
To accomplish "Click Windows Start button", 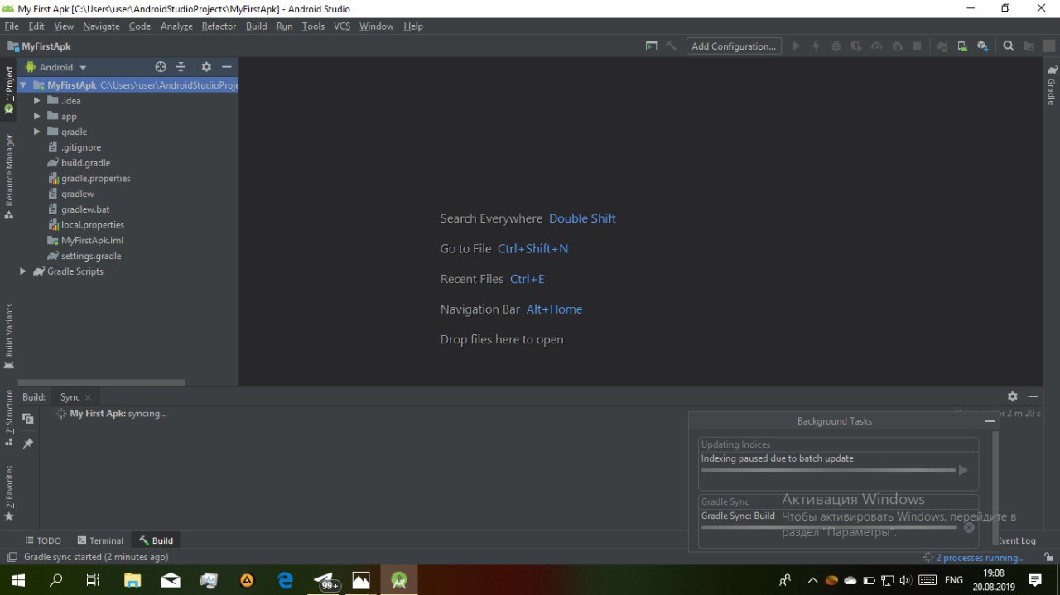I will 18,580.
